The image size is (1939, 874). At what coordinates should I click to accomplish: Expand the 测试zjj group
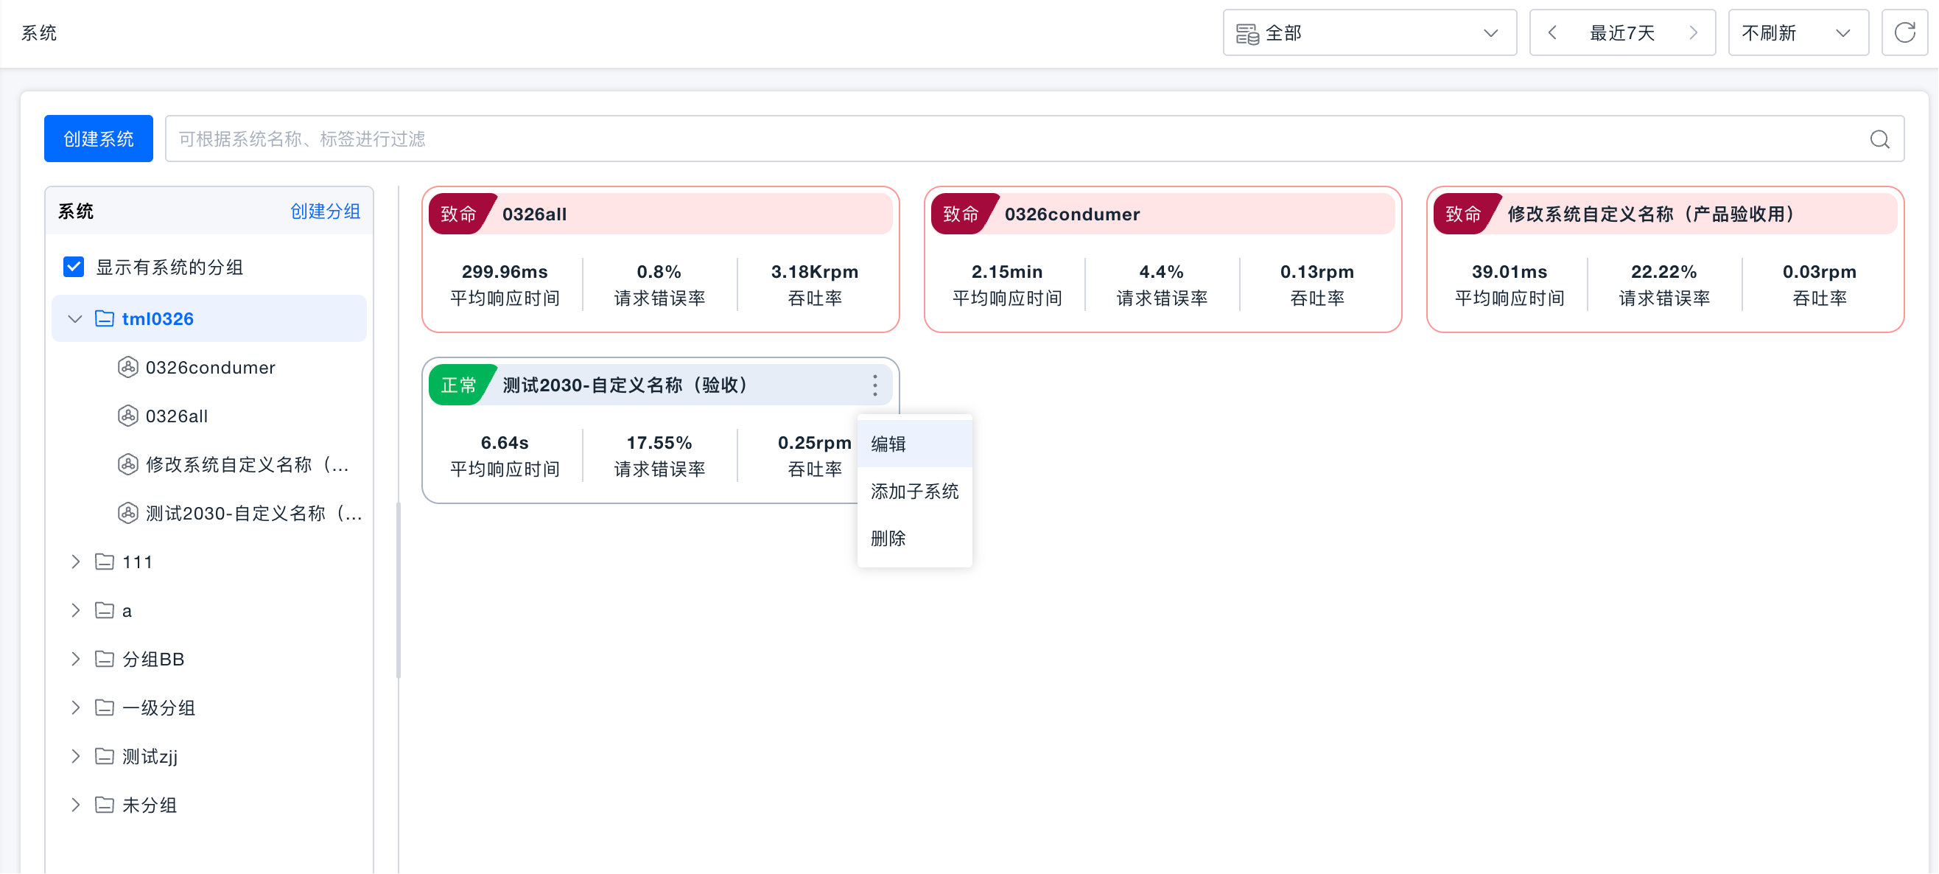coord(75,756)
